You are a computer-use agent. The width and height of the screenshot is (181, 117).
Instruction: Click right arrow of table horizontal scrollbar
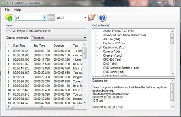80,107
